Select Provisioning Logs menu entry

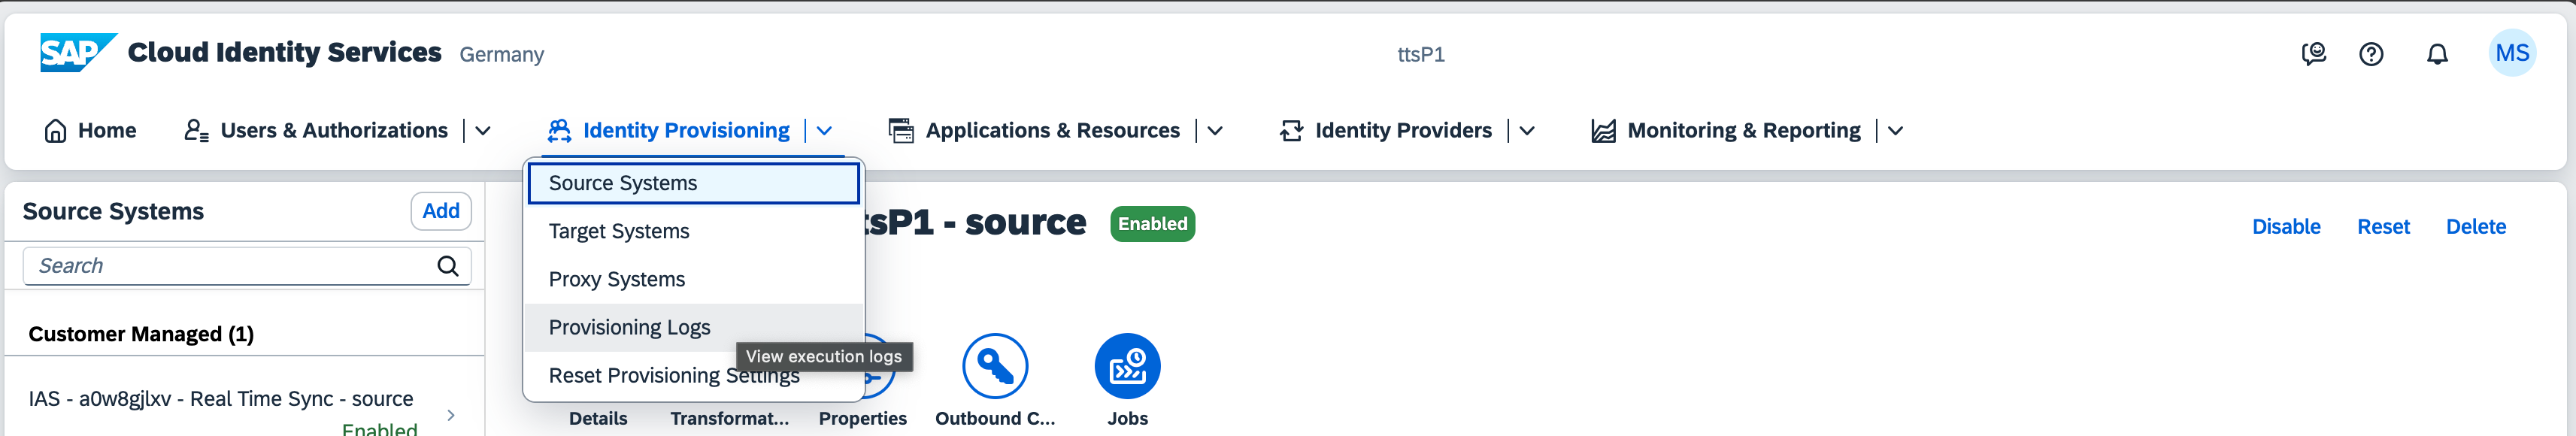[x=629, y=327]
